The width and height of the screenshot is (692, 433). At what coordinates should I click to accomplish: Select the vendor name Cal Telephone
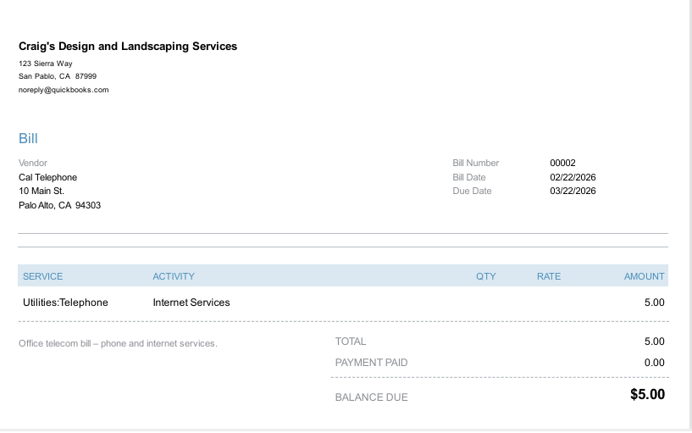pos(47,177)
